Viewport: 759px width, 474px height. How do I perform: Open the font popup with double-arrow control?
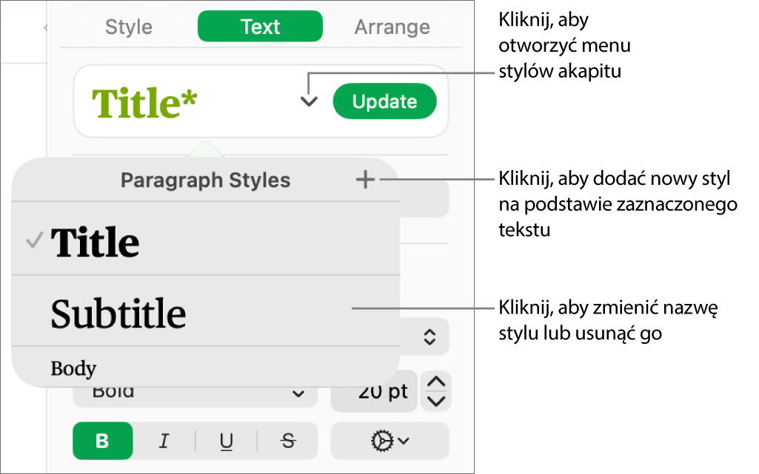point(429,336)
